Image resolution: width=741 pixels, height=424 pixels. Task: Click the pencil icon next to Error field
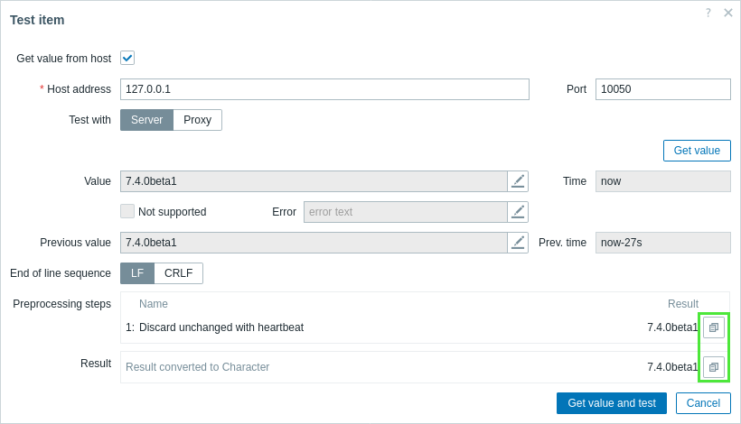tap(518, 212)
